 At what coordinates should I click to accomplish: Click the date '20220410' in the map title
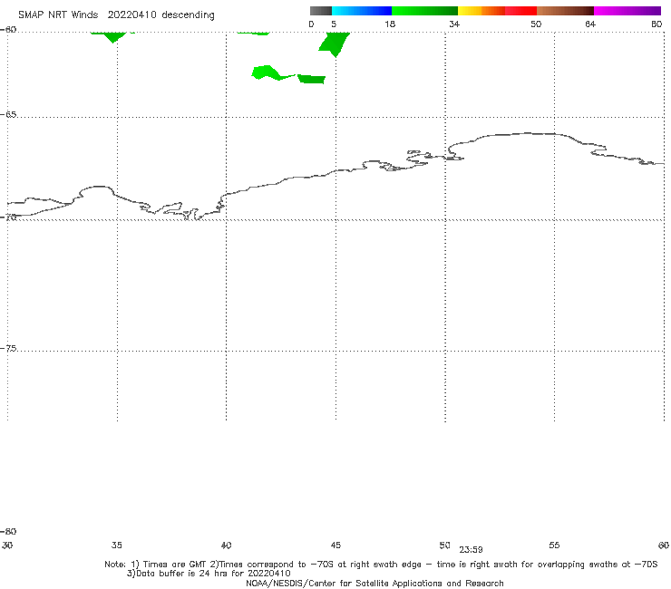[131, 14]
